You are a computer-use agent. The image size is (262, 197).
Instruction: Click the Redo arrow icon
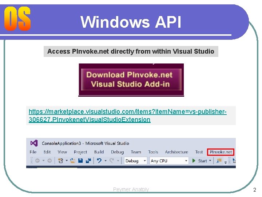[112, 161]
